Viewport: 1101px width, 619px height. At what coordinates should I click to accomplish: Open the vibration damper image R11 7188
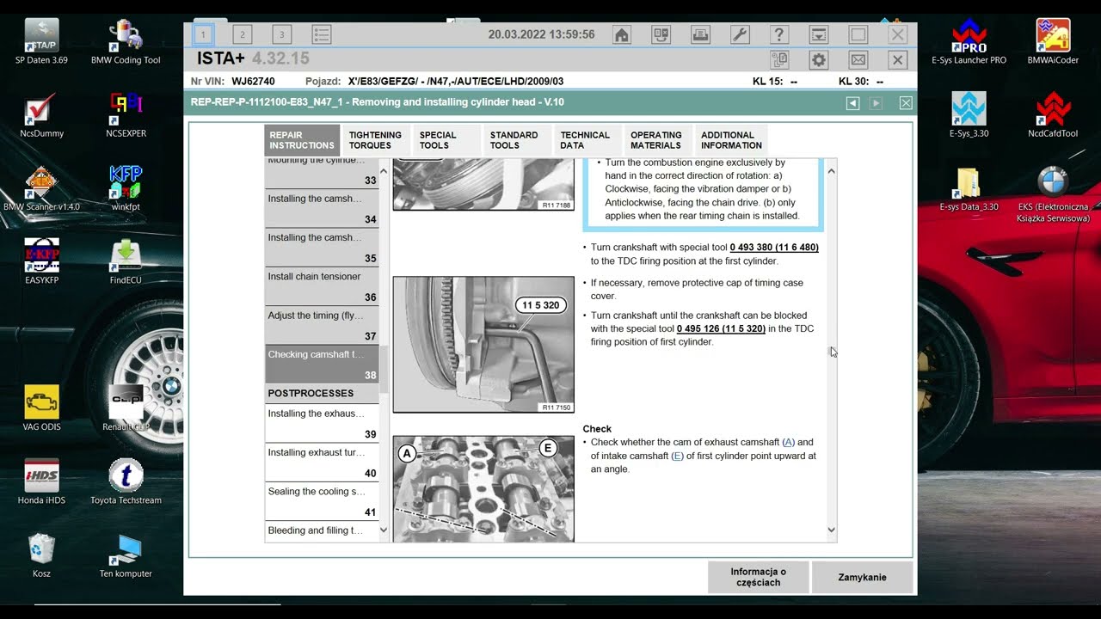[483, 184]
